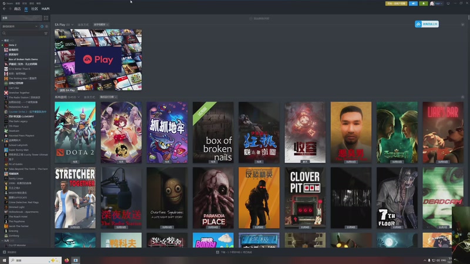The width and height of the screenshot is (470, 264).
Task: Click the yellow banner button in title bar
Action: tap(396, 4)
